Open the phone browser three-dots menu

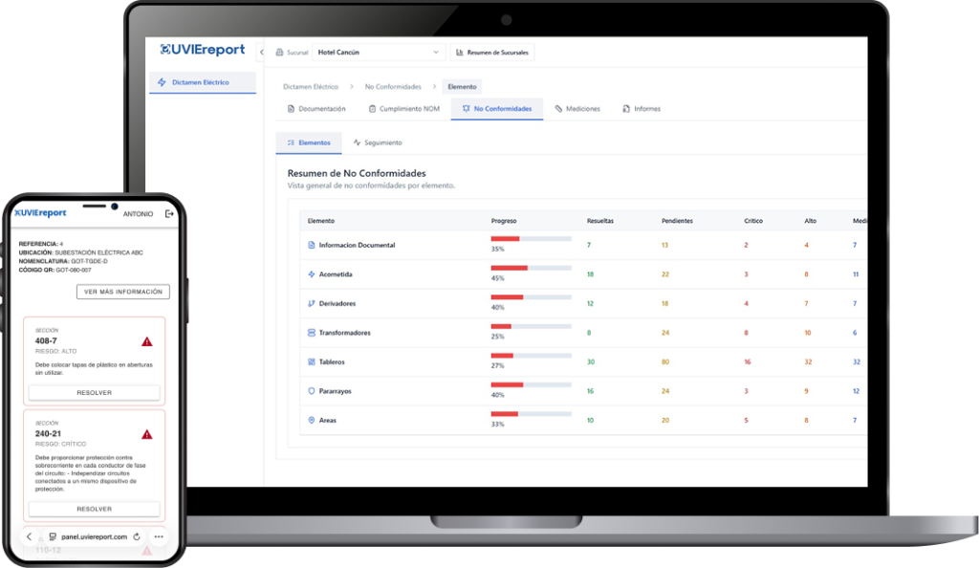pyautogui.click(x=159, y=537)
